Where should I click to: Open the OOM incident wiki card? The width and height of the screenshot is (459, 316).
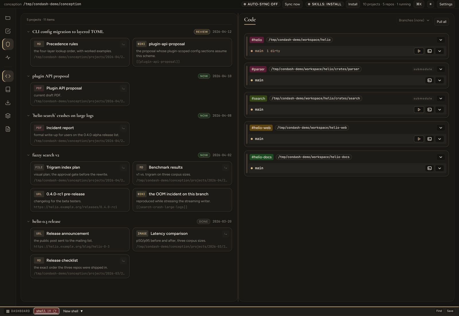pyautogui.click(x=182, y=200)
